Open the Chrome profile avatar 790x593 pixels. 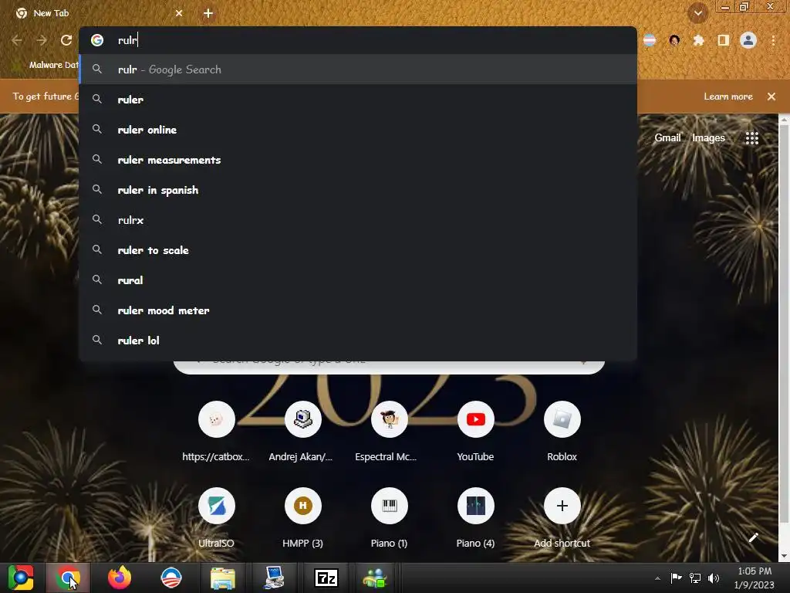click(x=748, y=40)
